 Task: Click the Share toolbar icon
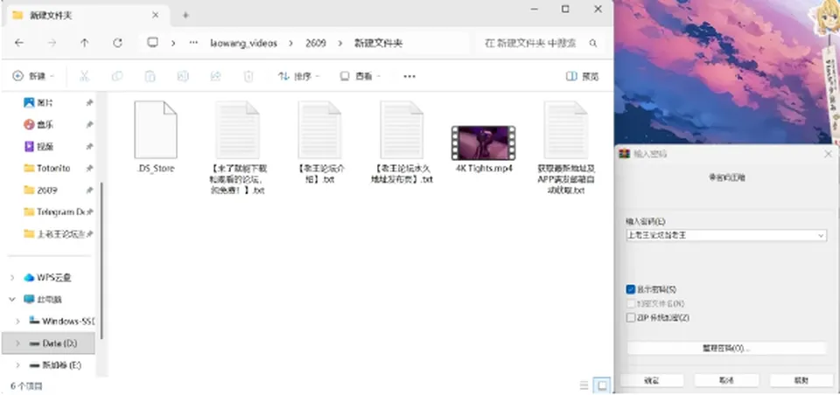pos(215,77)
